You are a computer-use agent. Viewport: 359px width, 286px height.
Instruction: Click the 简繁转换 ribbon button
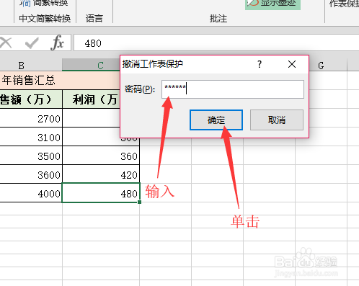point(44,4)
